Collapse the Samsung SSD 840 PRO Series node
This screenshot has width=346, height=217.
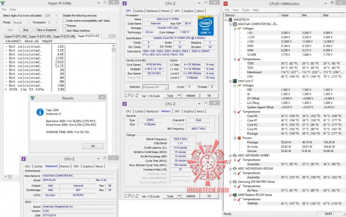[230, 182]
